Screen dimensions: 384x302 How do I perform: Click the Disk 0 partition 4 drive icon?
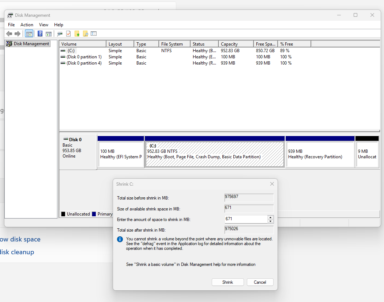coord(63,63)
